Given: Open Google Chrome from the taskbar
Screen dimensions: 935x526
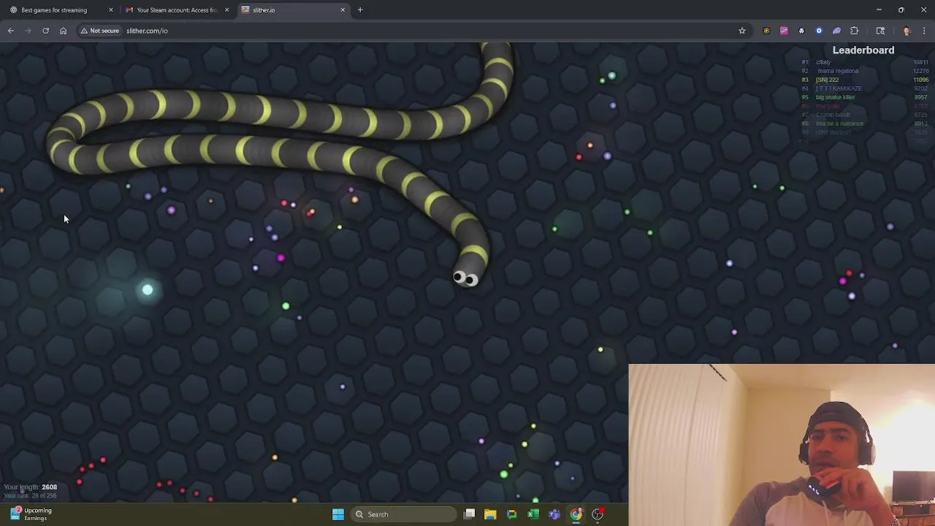Looking at the screenshot, I should pos(576,514).
